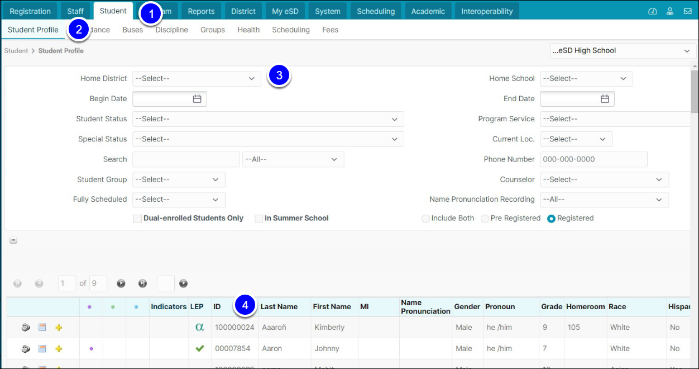The width and height of the screenshot is (699, 369).
Task: Click the yellow plus icon for Johnny
Action: pos(59,349)
